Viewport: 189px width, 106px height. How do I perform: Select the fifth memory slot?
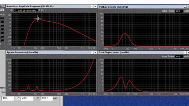pos(2,33)
